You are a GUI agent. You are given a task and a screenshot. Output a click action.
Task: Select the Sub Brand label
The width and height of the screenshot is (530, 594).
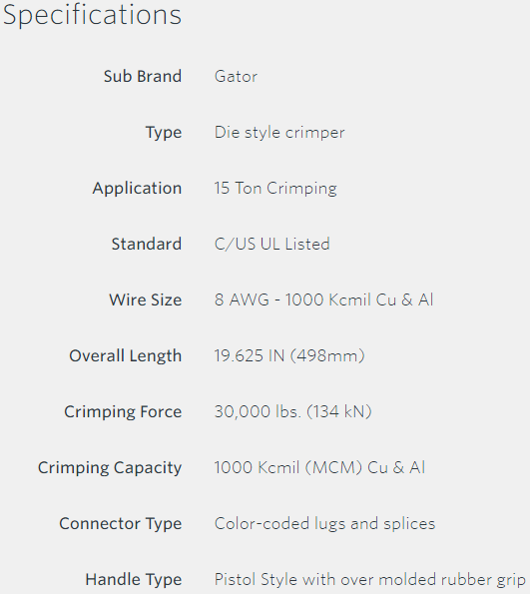(143, 76)
